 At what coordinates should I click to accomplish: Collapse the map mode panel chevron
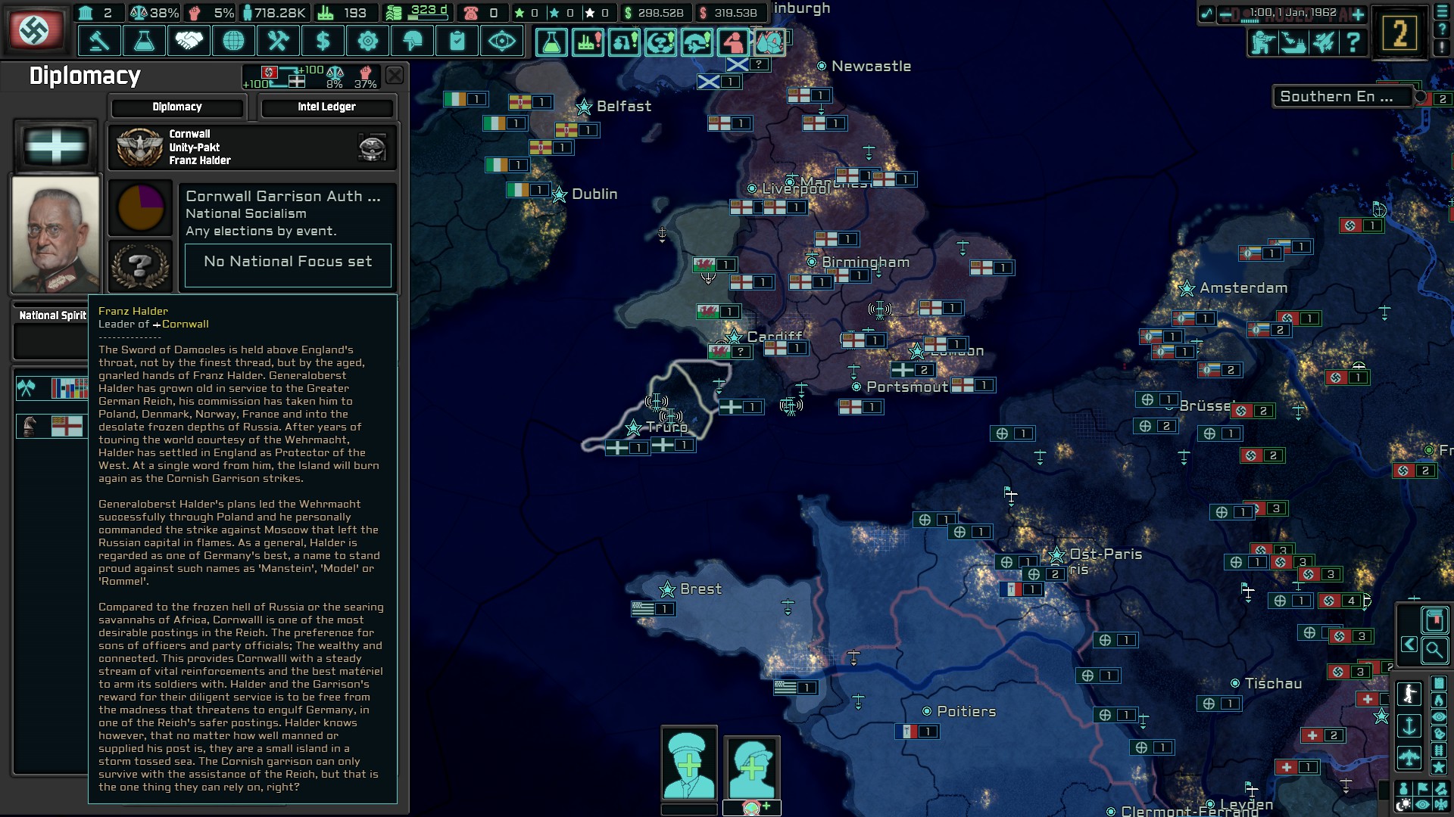point(1409,645)
